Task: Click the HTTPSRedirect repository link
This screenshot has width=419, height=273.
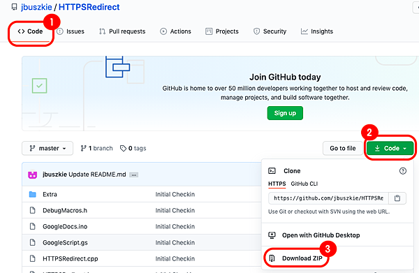Action: point(89,7)
